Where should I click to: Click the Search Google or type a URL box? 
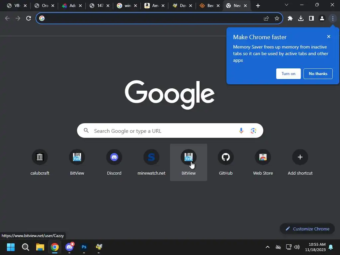pyautogui.click(x=170, y=130)
